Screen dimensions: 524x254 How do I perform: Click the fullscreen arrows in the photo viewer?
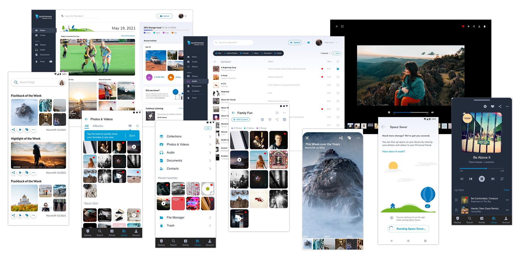coord(342,26)
